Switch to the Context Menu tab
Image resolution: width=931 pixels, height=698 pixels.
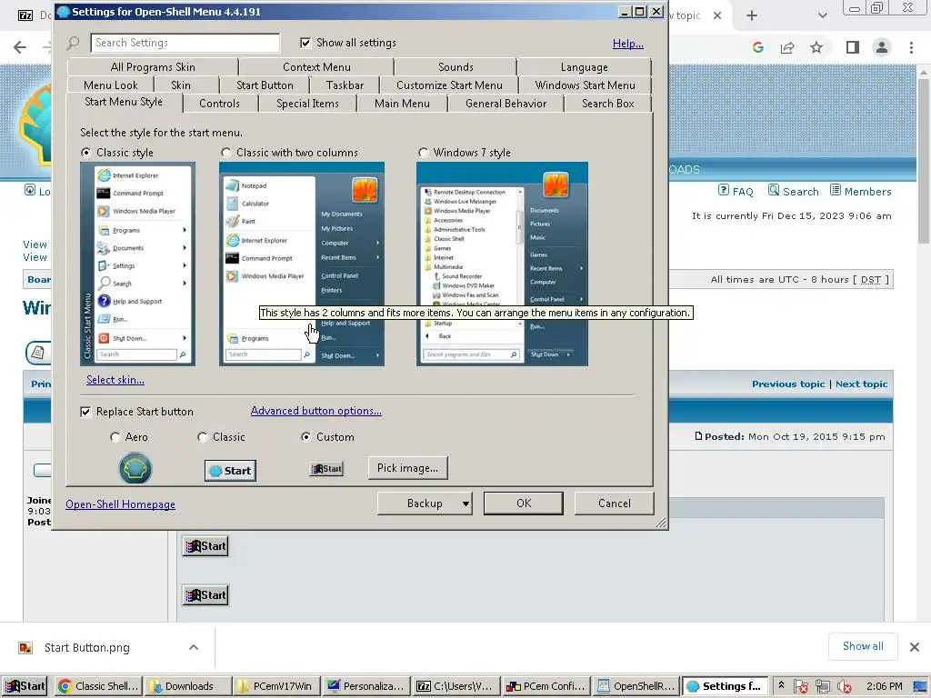point(316,67)
